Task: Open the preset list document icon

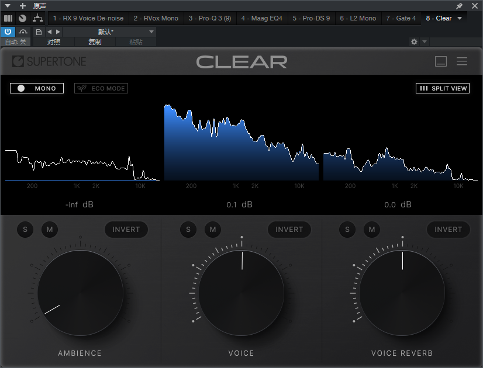Action: [x=38, y=32]
